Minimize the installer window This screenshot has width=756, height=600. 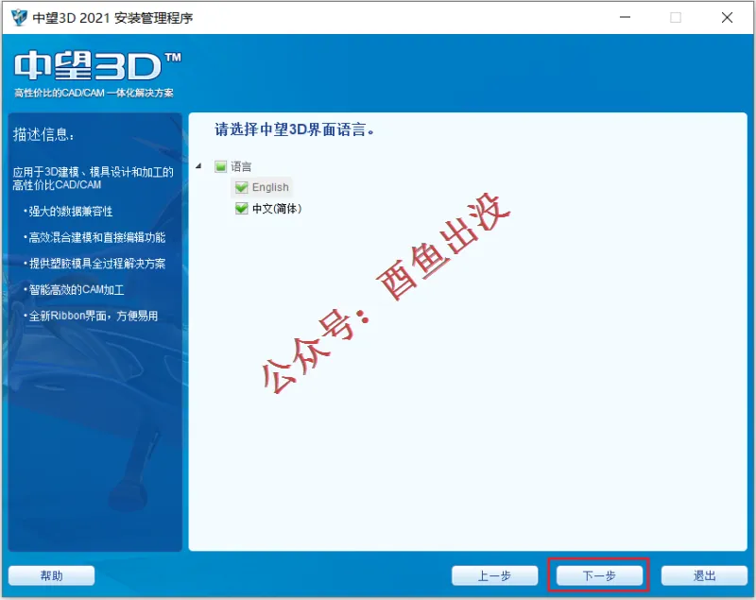coord(625,17)
